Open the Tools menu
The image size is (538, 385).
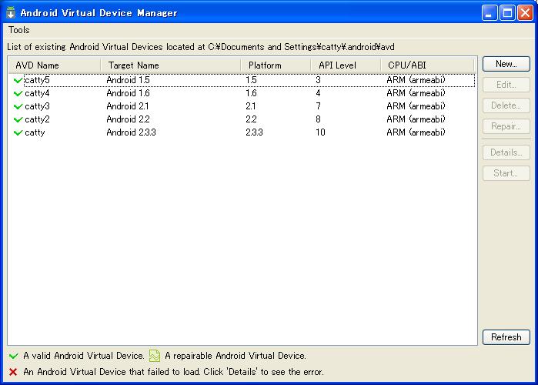[x=19, y=30]
